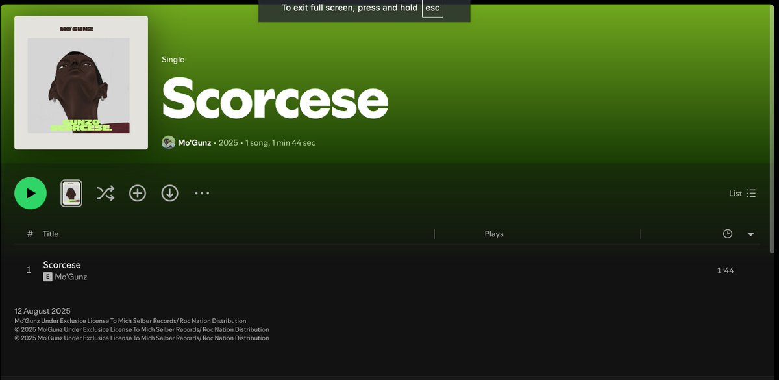The height and width of the screenshot is (380, 779).
Task: Save Scorcese to Your Library with the plus
Action: click(137, 193)
